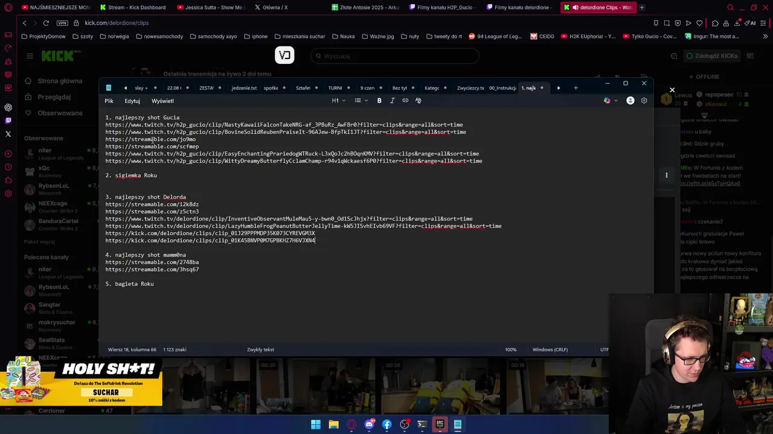
Task: Focus the Kick 'Wyszukaj' search field
Action: pos(395,56)
